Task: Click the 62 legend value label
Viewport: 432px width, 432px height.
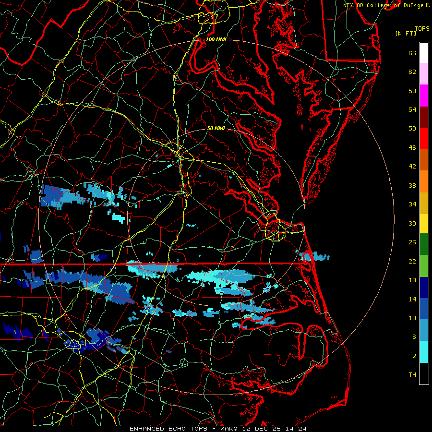Action: click(x=412, y=72)
